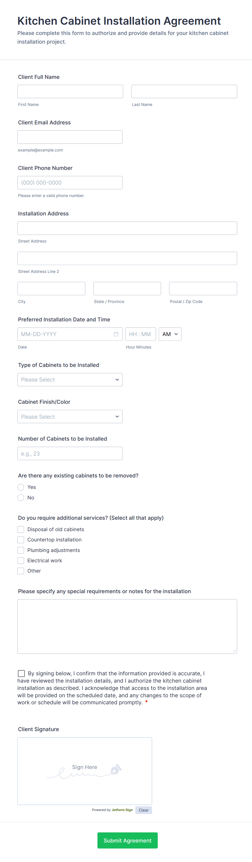Focus the First Name field

coord(70,91)
